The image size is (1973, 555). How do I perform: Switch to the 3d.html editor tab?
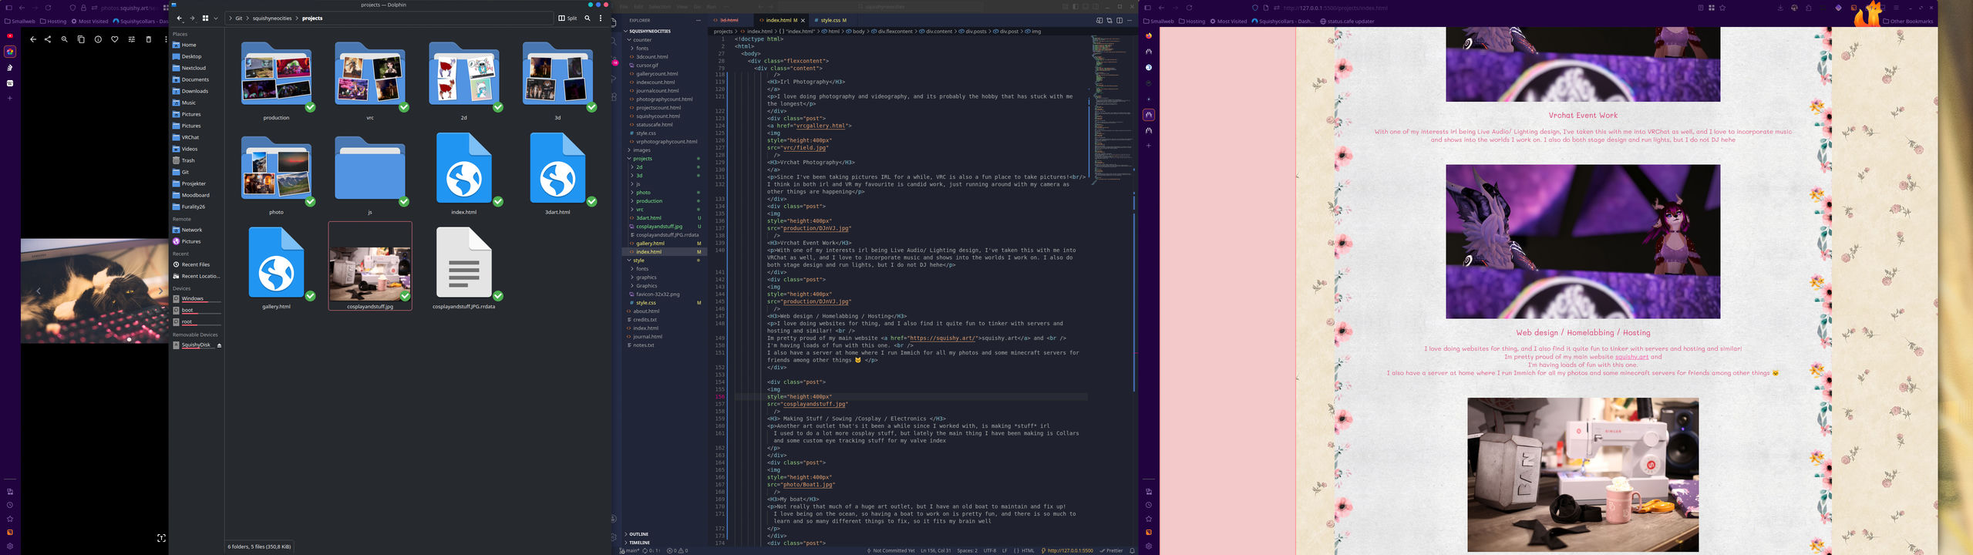[x=729, y=21]
